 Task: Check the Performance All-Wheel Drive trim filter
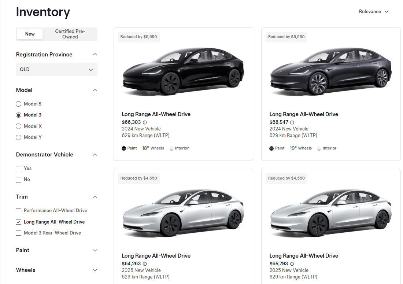(18, 210)
